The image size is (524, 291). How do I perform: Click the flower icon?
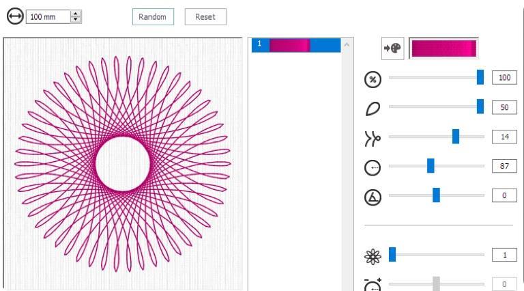pyautogui.click(x=373, y=255)
